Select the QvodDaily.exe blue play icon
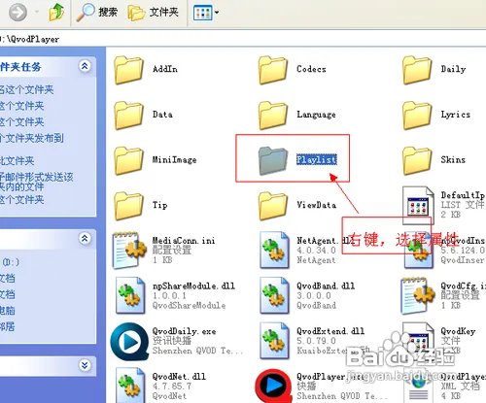Viewport: 486px width, 403px height. pyautogui.click(x=129, y=342)
